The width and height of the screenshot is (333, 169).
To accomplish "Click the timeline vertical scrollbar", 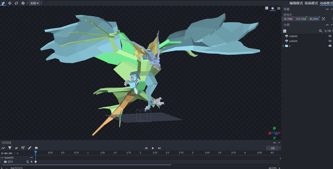I will point(280,158).
